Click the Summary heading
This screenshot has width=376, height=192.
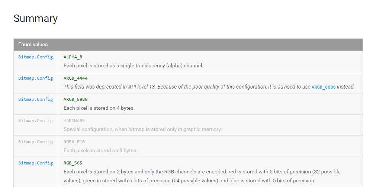click(x=35, y=19)
